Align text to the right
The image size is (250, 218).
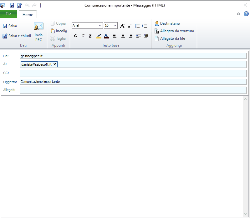130,36
